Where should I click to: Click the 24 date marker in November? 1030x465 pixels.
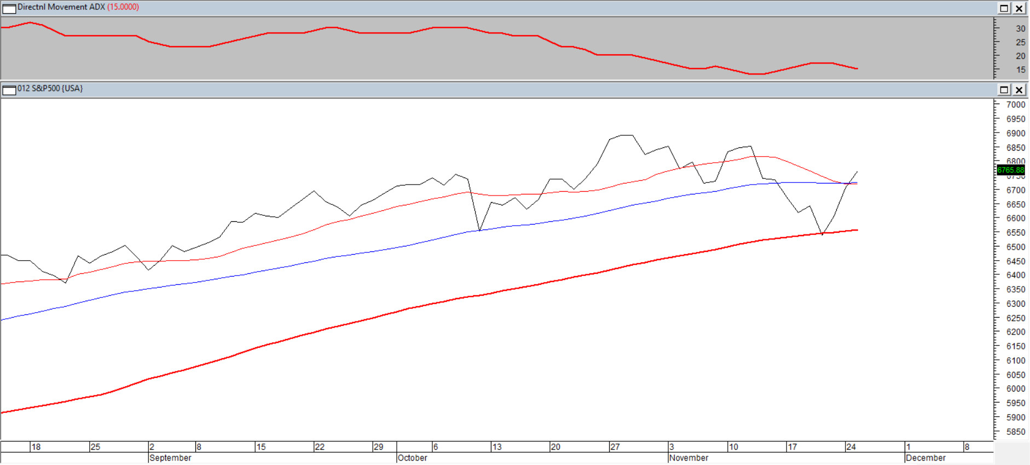(851, 447)
